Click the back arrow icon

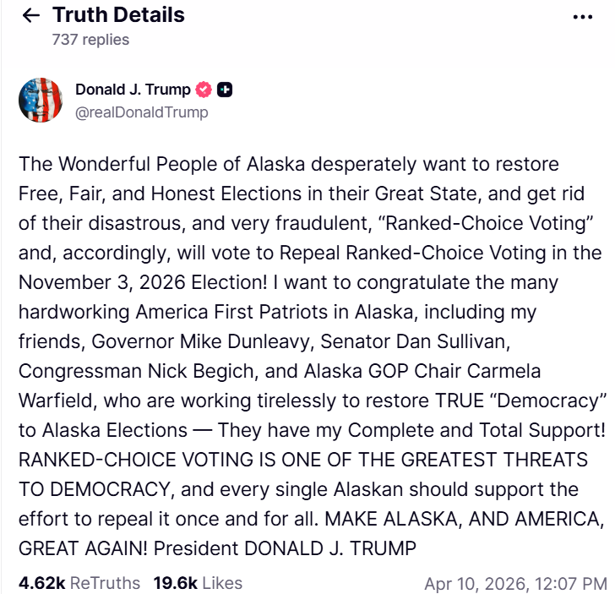pyautogui.click(x=31, y=15)
